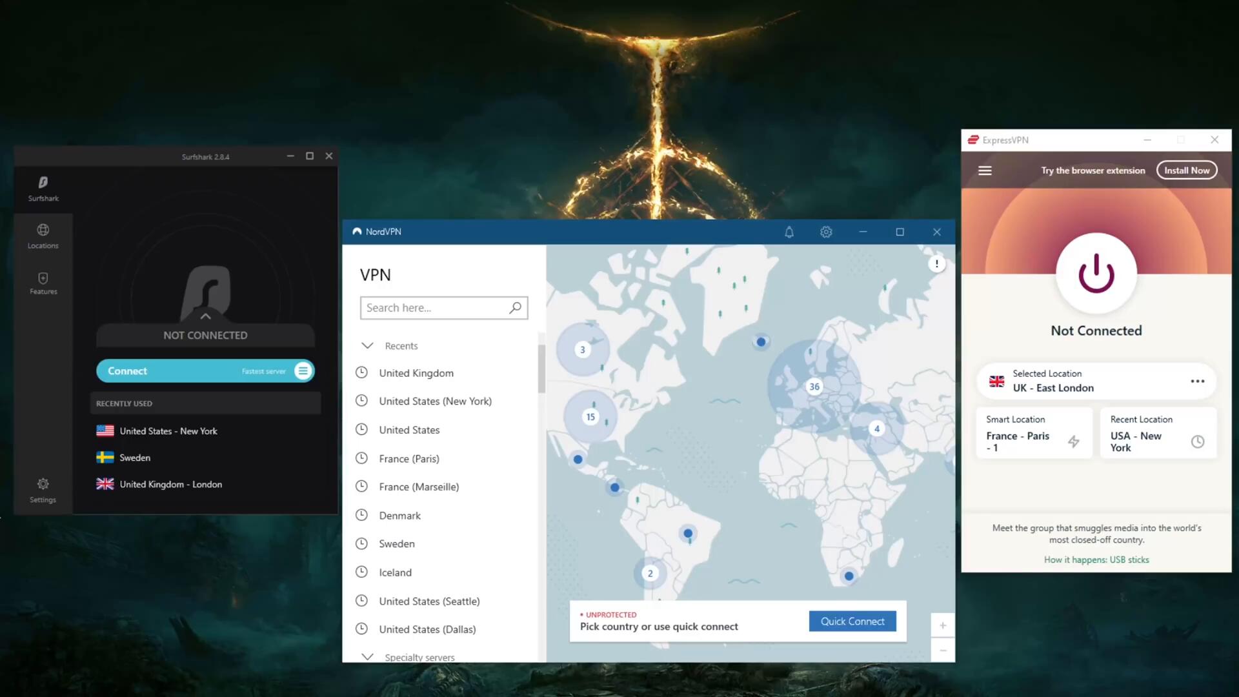The image size is (1239, 697).
Task: Click NordVPN notification bell icon
Action: (x=789, y=232)
